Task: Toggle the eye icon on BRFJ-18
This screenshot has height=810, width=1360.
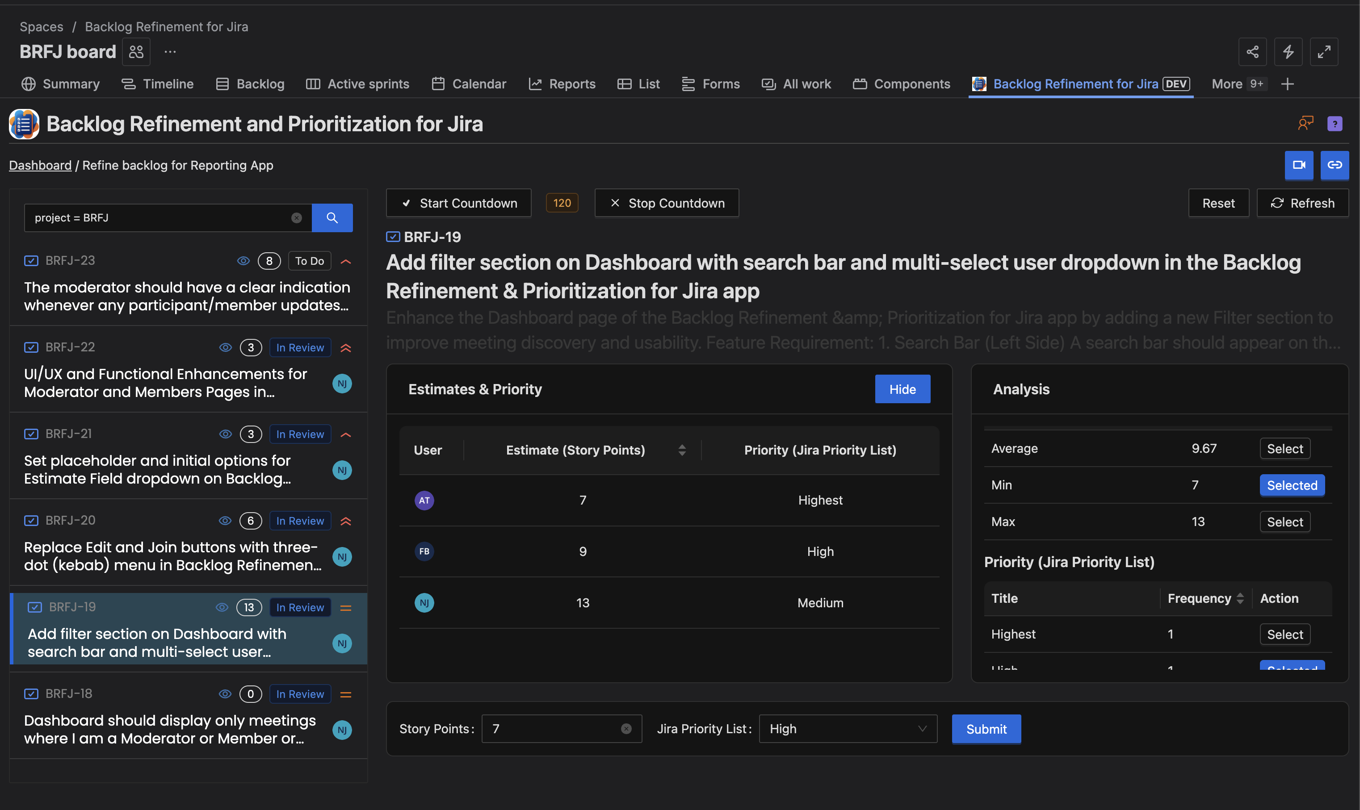Action: point(225,694)
